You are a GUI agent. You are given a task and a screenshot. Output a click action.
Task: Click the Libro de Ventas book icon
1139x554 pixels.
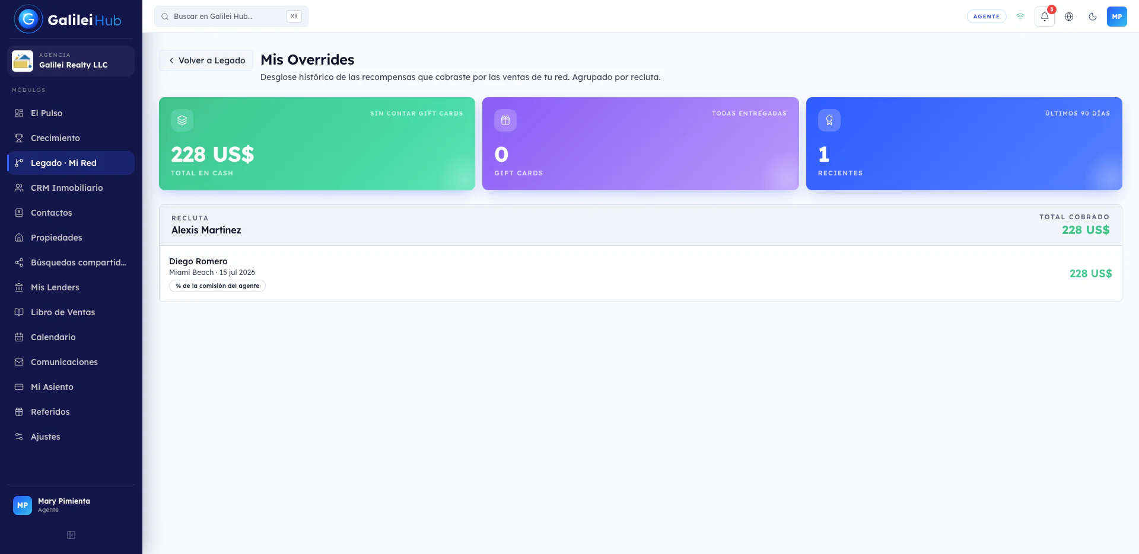point(19,312)
